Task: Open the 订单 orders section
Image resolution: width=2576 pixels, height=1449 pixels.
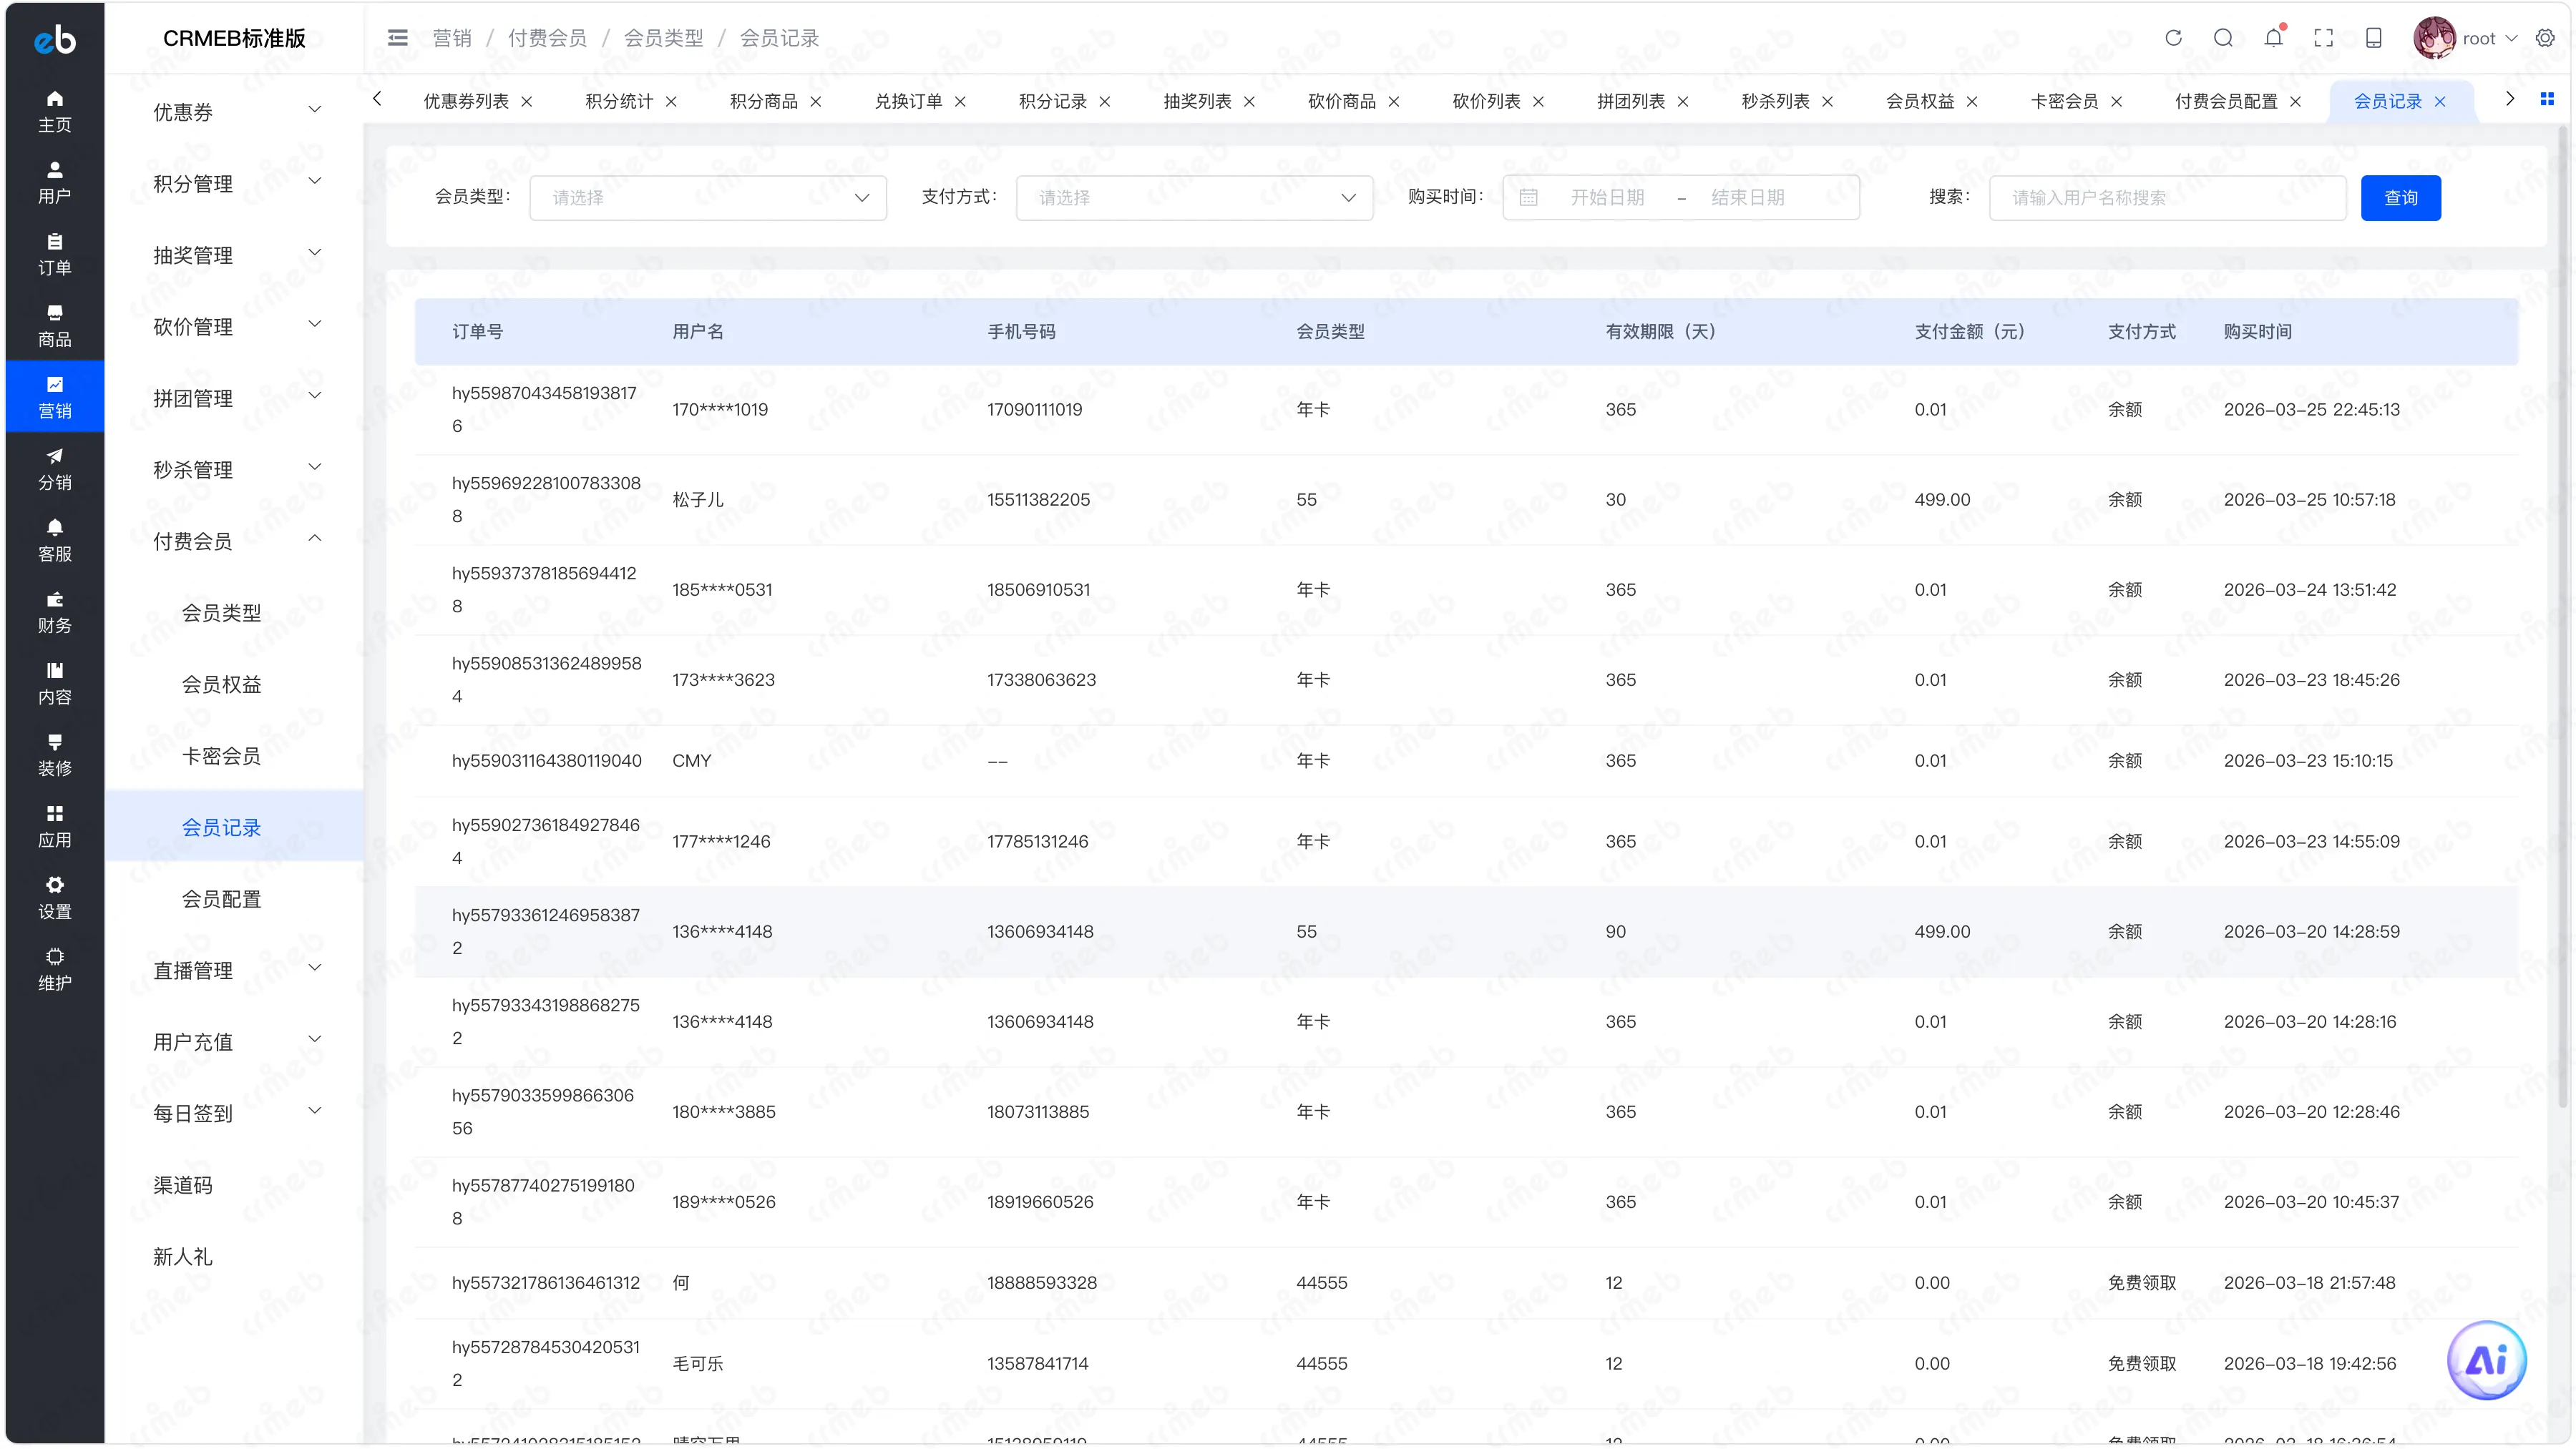Action: [x=55, y=254]
